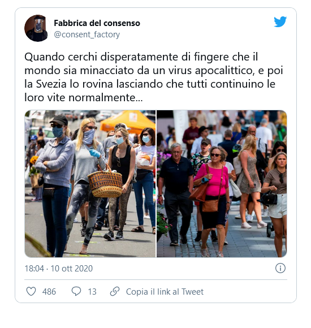
Task: Open replies via speech bubble icon
Action: (76, 291)
